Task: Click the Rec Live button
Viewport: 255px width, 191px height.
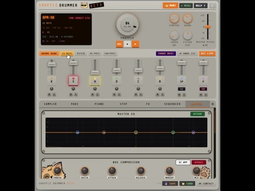Action: [x=207, y=53]
